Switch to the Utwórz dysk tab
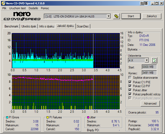The image size is (165, 134). (x=29, y=26)
